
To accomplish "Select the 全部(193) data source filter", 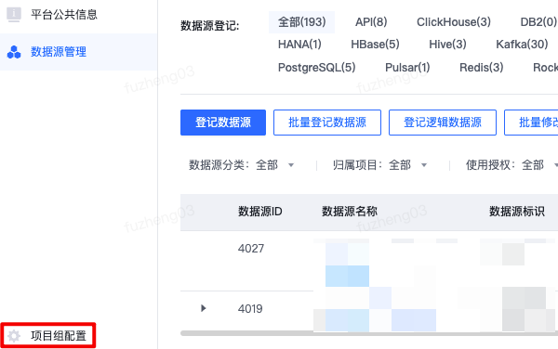I will tap(301, 22).
